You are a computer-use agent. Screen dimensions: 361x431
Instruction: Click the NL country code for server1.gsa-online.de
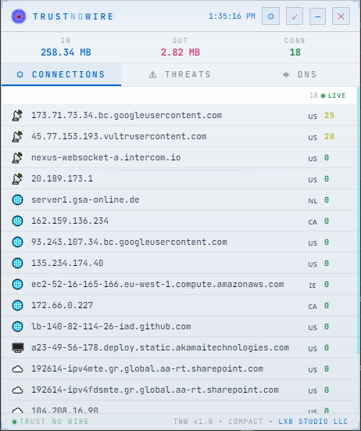point(313,201)
